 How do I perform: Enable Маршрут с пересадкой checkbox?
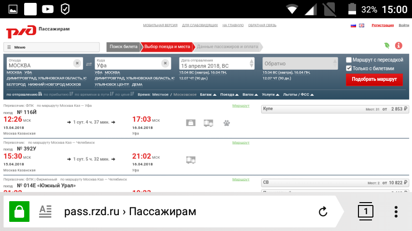point(349,60)
